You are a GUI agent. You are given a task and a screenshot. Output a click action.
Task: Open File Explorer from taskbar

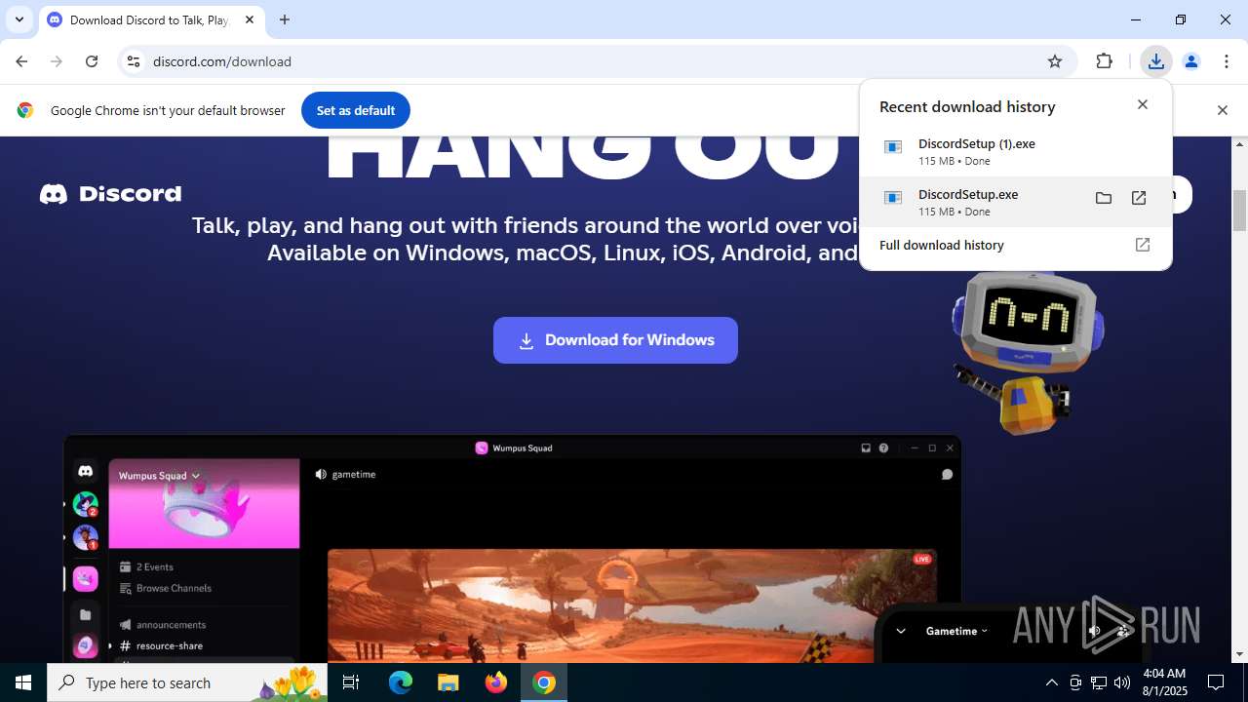pyautogui.click(x=448, y=682)
